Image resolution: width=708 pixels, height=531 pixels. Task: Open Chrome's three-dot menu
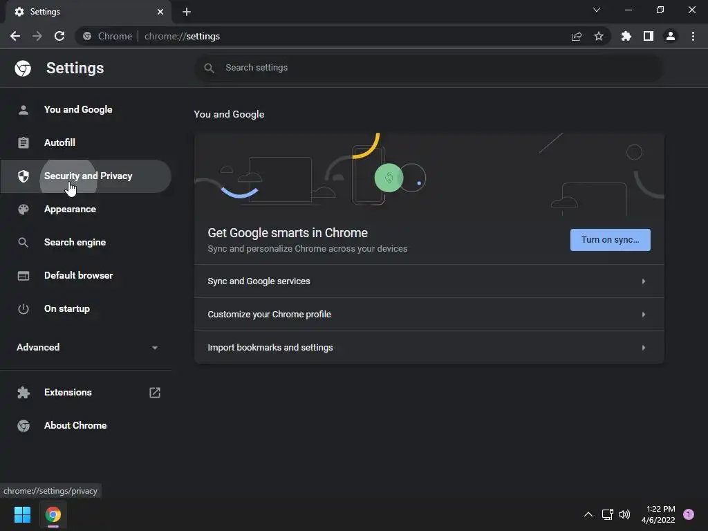[x=693, y=36]
